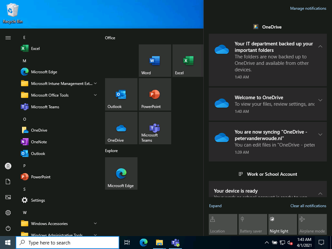Screen dimensions: 332x249
Task: Enable Airplane mode
Action: [312, 224]
